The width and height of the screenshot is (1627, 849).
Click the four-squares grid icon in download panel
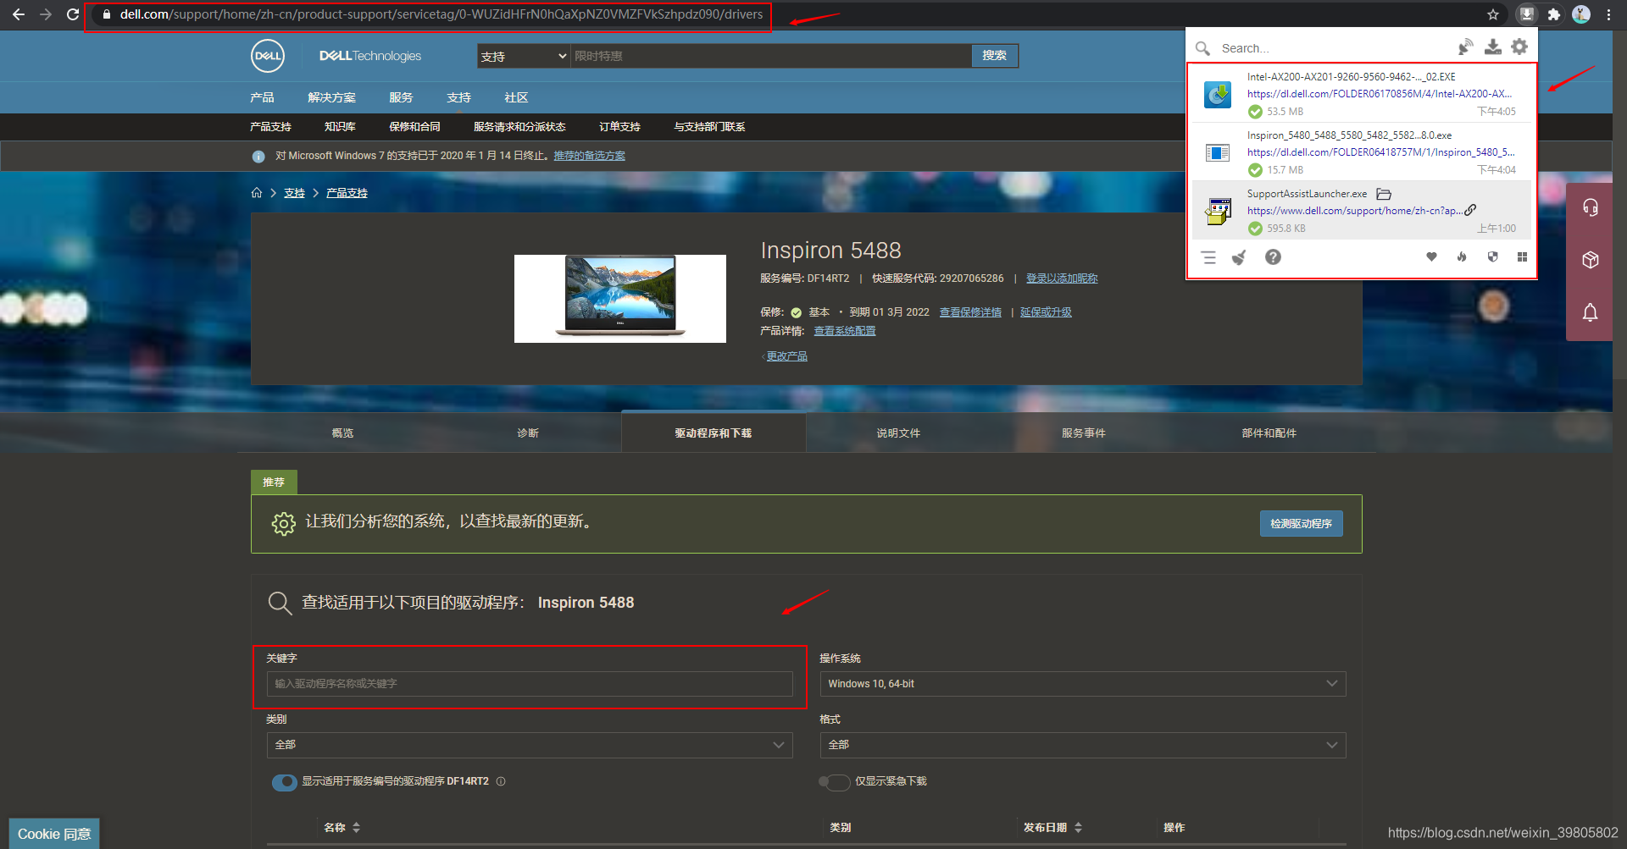1522,256
